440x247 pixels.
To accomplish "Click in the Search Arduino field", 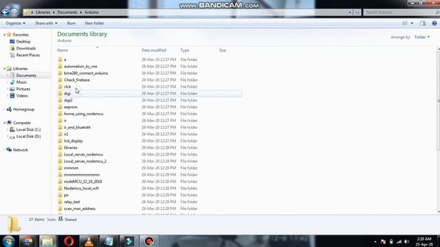I will coord(399,12).
